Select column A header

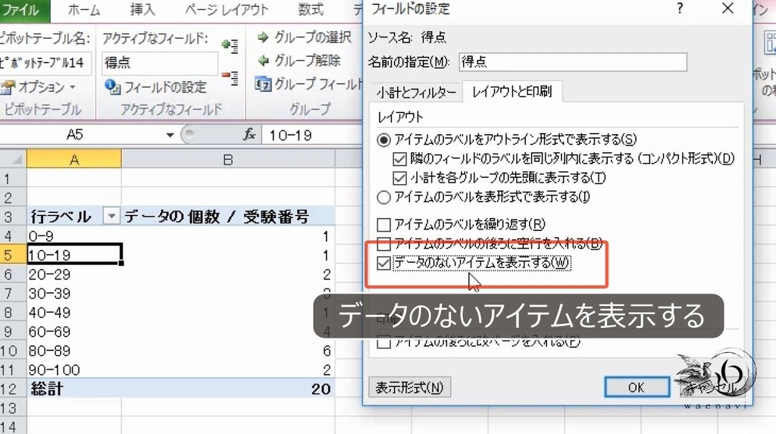pyautogui.click(x=74, y=160)
